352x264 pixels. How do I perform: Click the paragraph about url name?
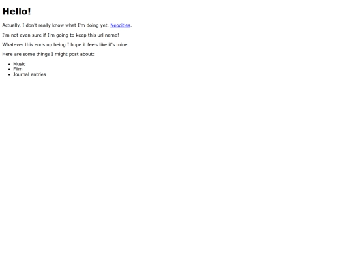[x=61, y=35]
